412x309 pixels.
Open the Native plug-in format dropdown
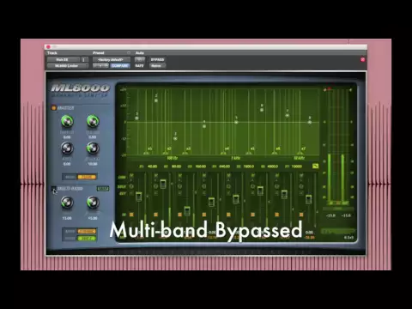(x=157, y=66)
